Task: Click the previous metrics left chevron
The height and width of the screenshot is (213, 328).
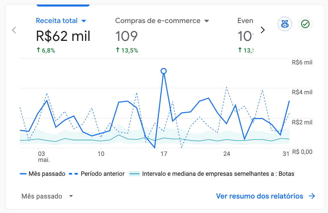Action: pyautogui.click(x=14, y=30)
